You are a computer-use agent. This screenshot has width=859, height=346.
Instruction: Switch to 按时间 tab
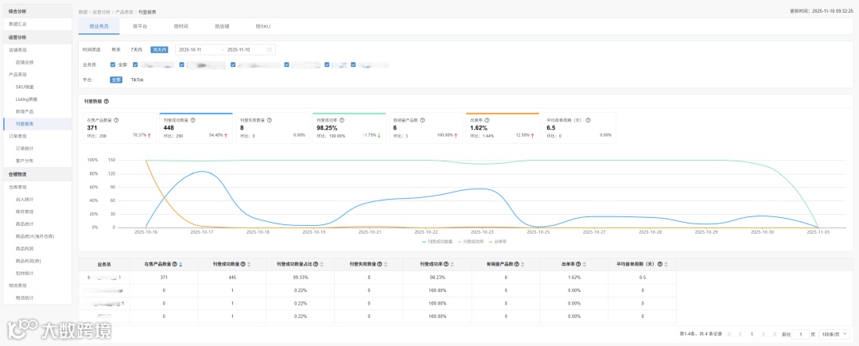click(181, 26)
